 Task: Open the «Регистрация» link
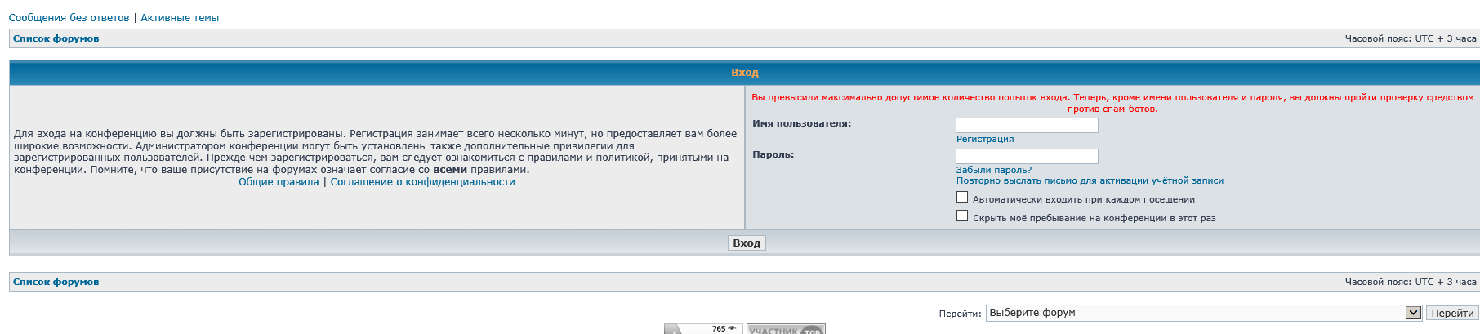click(985, 140)
